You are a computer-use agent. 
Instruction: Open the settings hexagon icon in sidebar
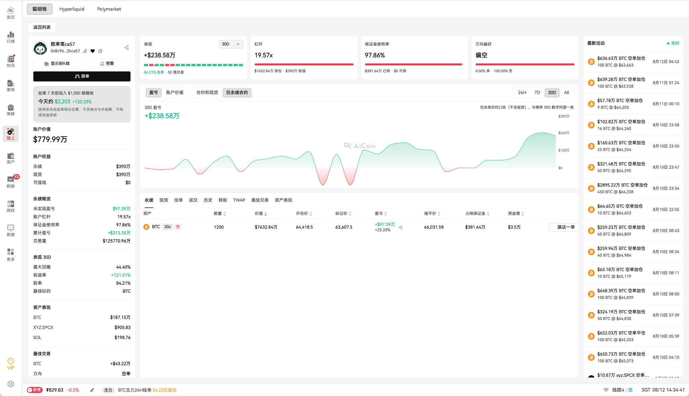11,384
